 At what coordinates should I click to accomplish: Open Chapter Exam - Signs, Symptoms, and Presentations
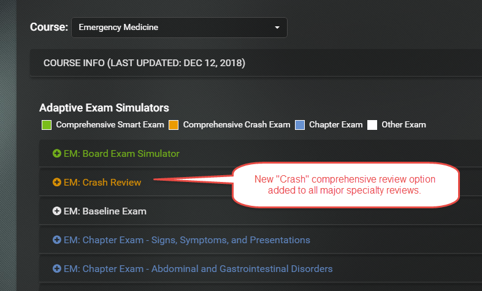tap(187, 240)
